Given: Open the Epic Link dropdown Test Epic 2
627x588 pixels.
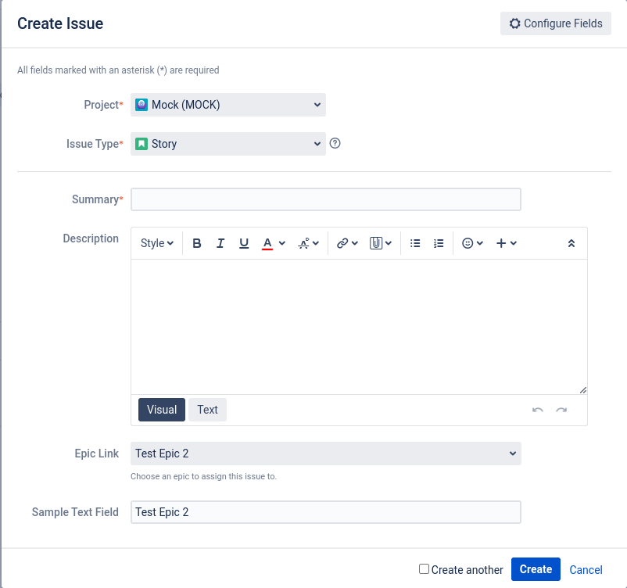Looking at the screenshot, I should pos(325,454).
